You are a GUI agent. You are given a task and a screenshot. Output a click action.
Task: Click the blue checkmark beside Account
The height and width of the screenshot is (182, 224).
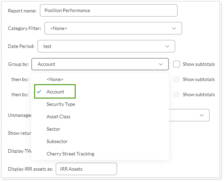[x=39, y=92]
